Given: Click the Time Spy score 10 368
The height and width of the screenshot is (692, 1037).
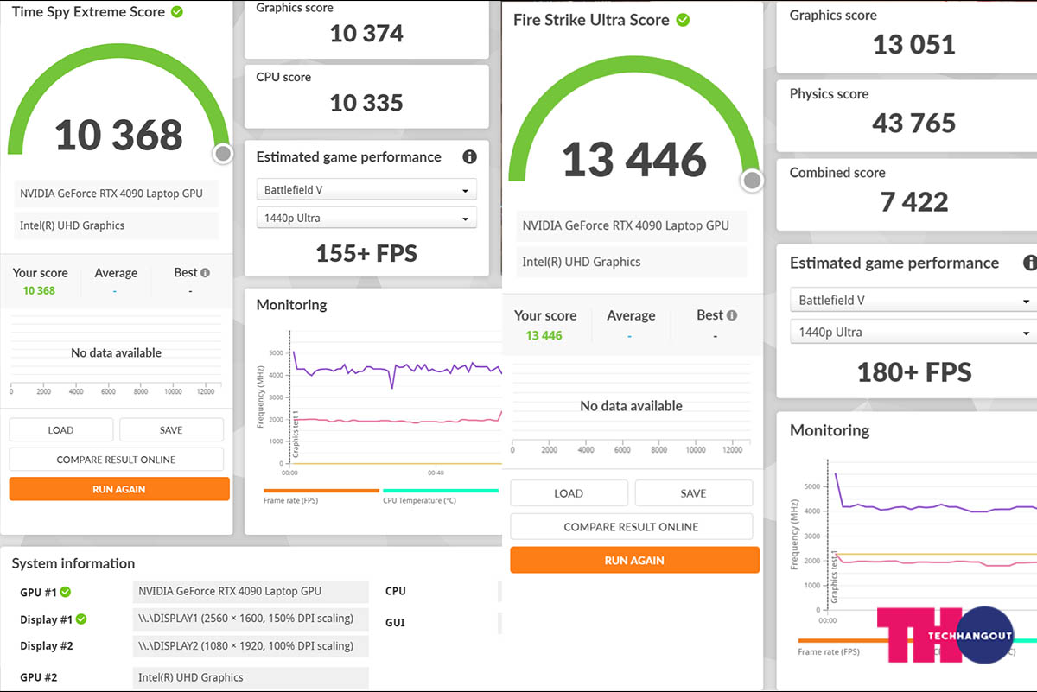Looking at the screenshot, I should pos(119,136).
